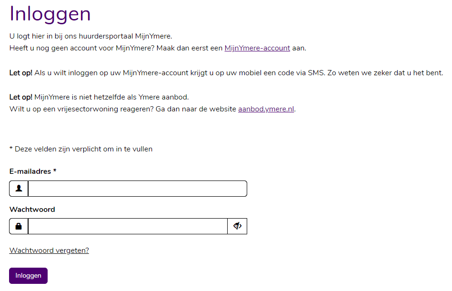Open the Wachtwoord vergeten? link
Viewport: 452px width, 291px height.
49,251
